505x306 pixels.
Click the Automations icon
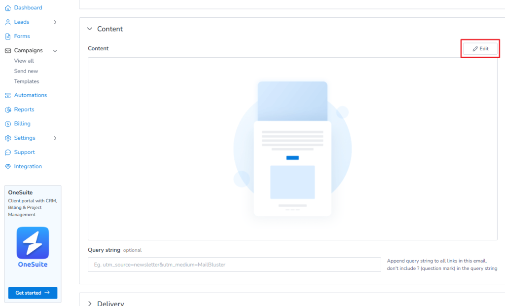pos(8,95)
